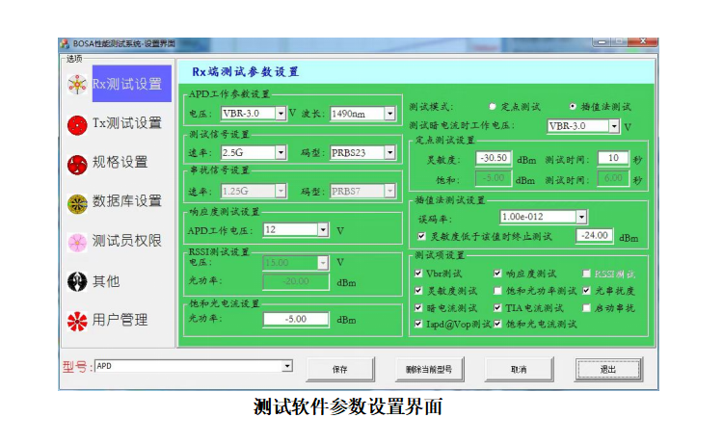Image resolution: width=723 pixels, height=444 pixels.
Task: Expand the 型号 APD dropdown
Action: click(287, 366)
